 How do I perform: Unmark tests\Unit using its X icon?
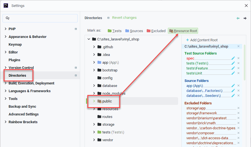coord(238,73)
